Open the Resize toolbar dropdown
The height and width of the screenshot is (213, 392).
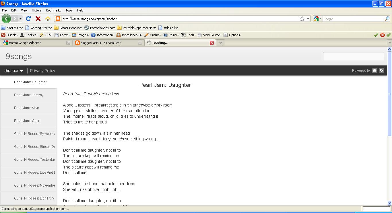pos(171,35)
